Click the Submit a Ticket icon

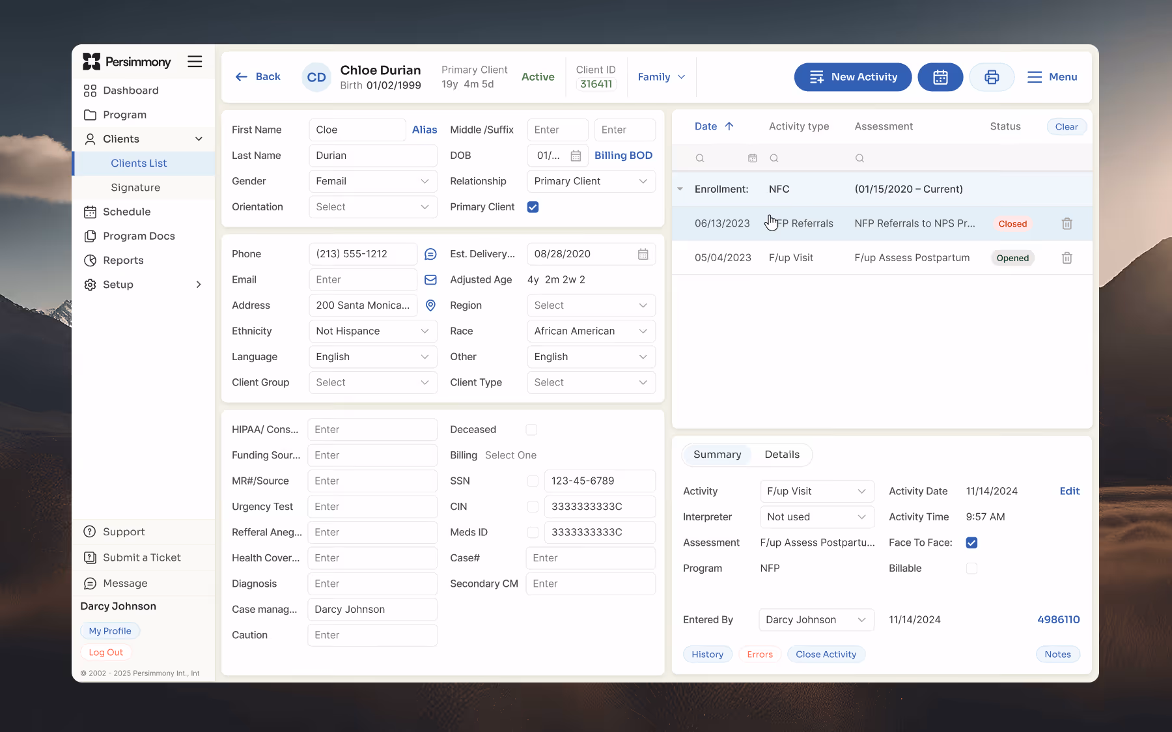pyautogui.click(x=91, y=557)
